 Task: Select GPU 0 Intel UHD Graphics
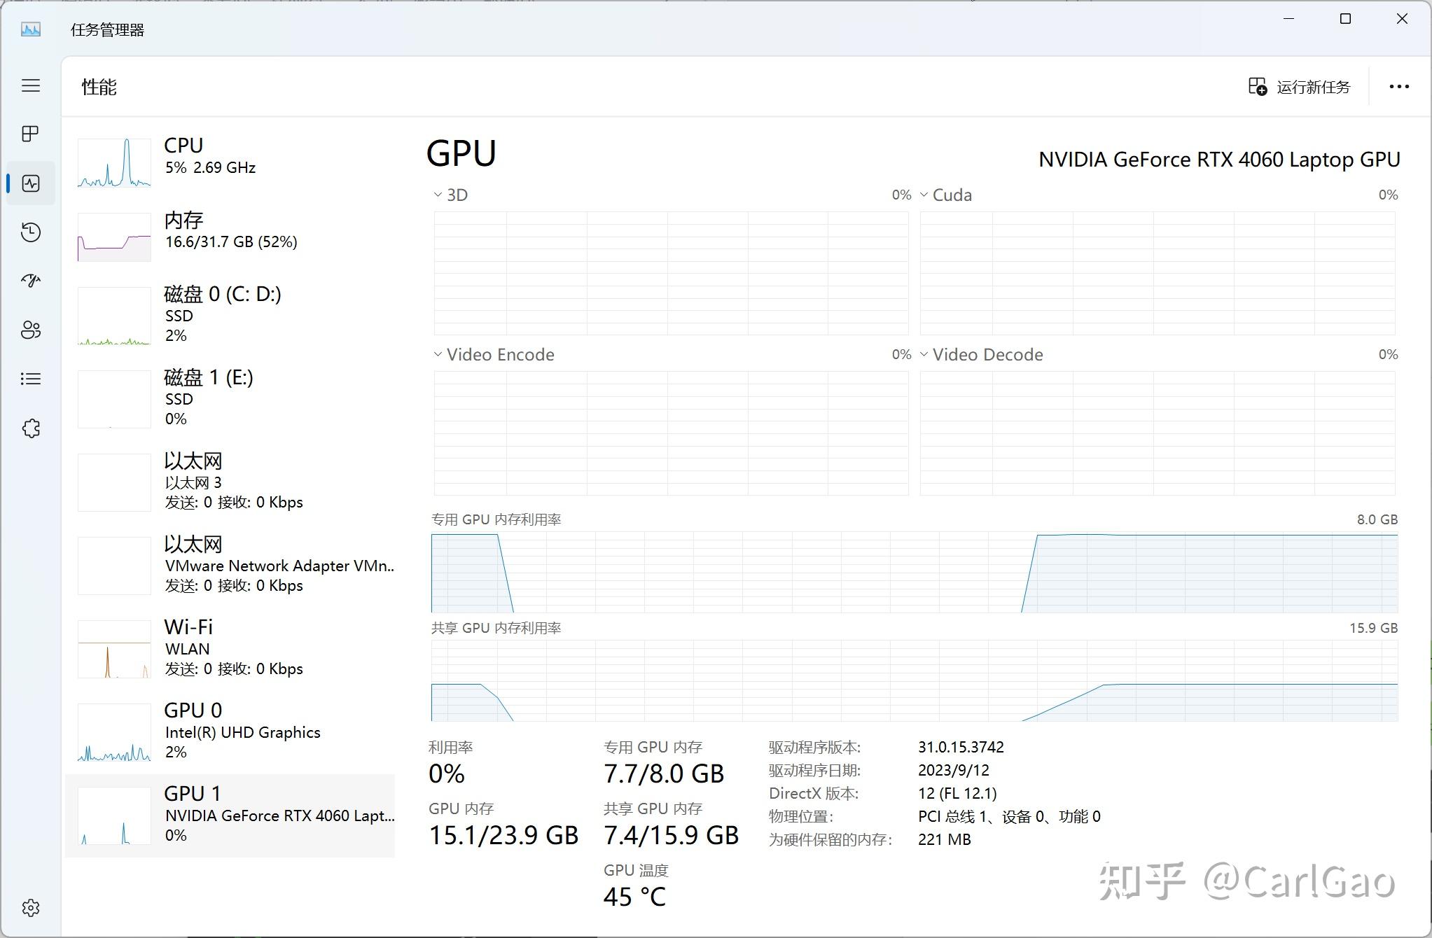[x=230, y=732]
